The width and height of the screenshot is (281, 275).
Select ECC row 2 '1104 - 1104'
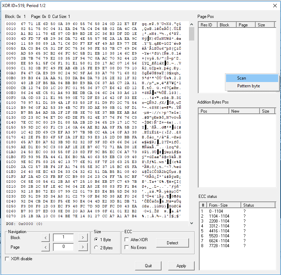coord(237,216)
